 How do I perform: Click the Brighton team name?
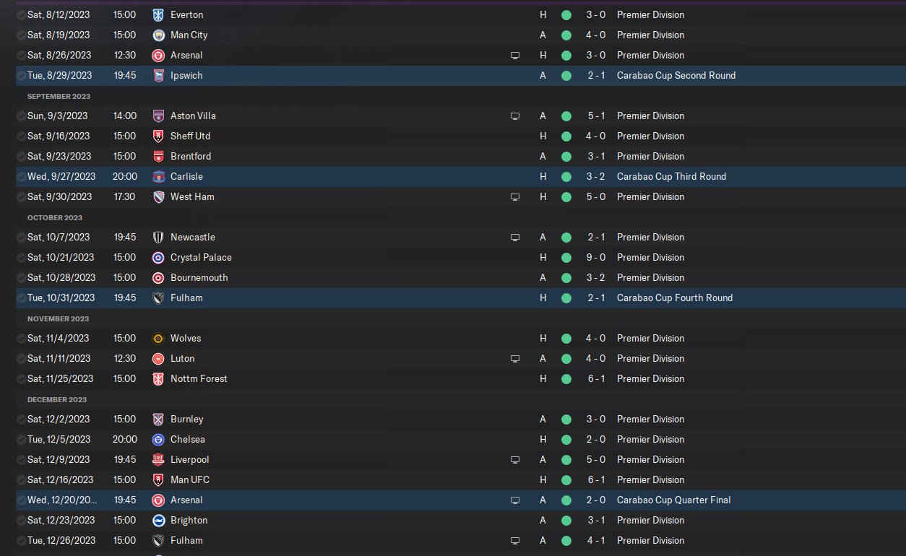(x=189, y=520)
